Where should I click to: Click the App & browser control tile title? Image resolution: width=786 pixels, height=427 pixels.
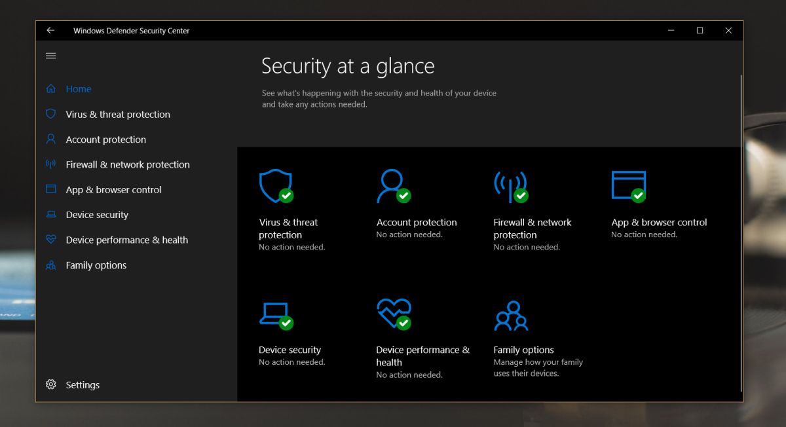coord(659,222)
